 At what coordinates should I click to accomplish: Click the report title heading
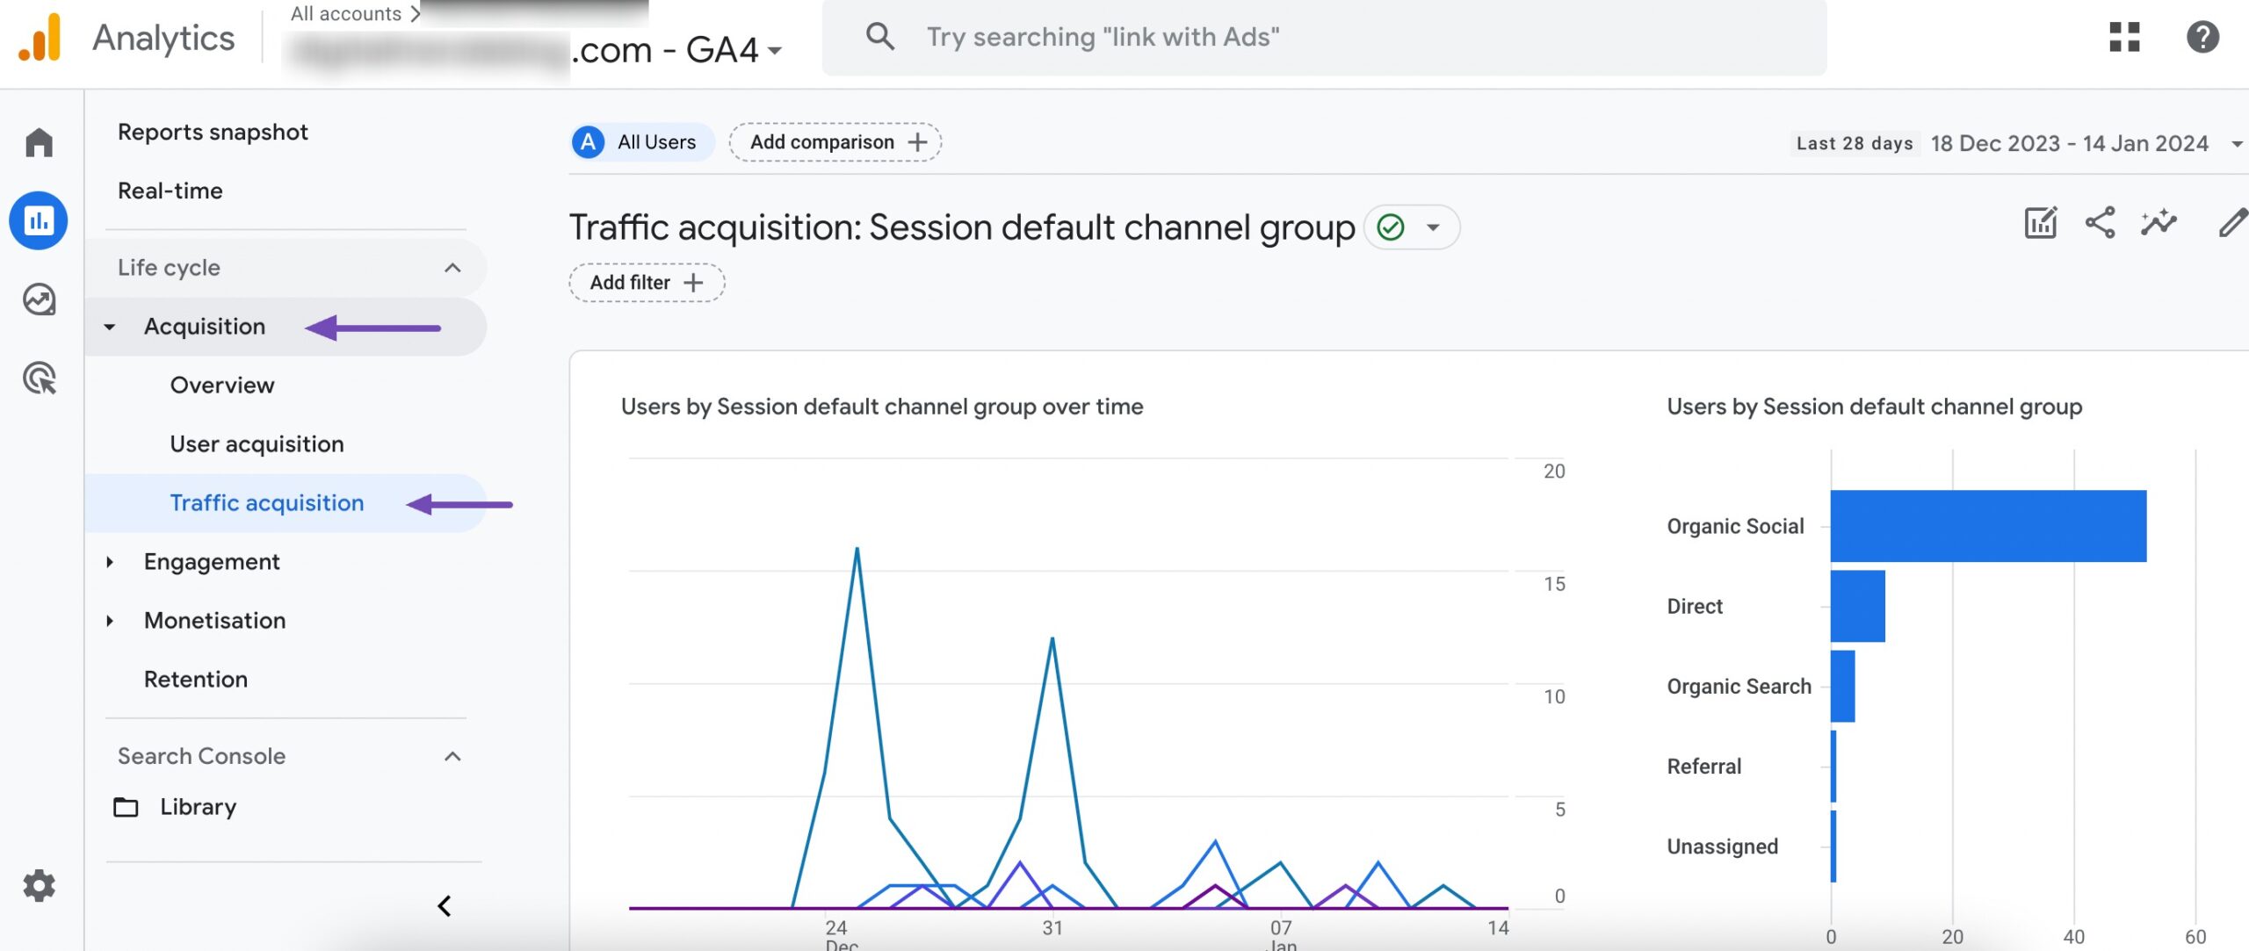tap(962, 227)
